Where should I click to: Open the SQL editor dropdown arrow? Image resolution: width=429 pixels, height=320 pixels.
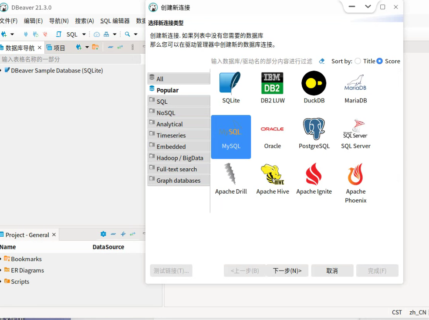84,34
